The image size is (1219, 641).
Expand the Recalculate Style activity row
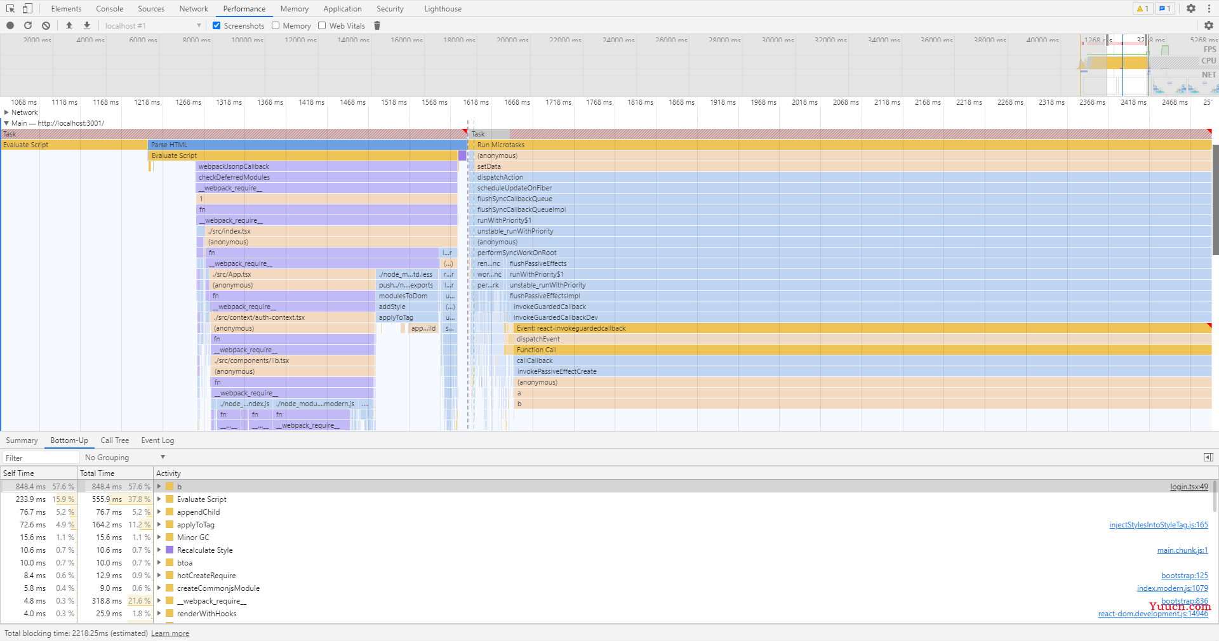pyautogui.click(x=159, y=550)
